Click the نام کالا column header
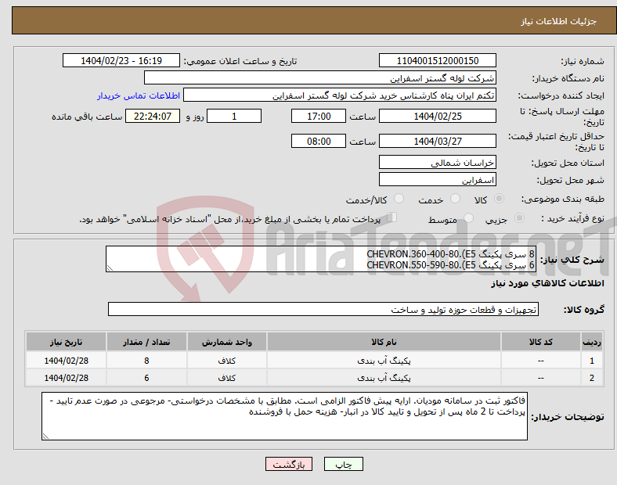This screenshot has width=617, height=485. click(x=384, y=342)
